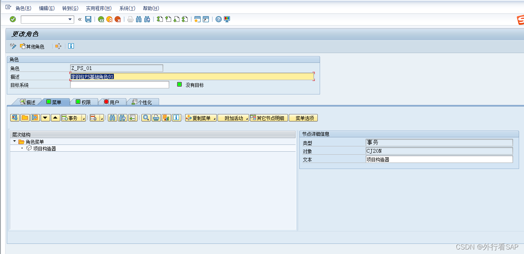This screenshot has height=254, width=524.
Task: Go to Last Page icon
Action: pos(185,20)
